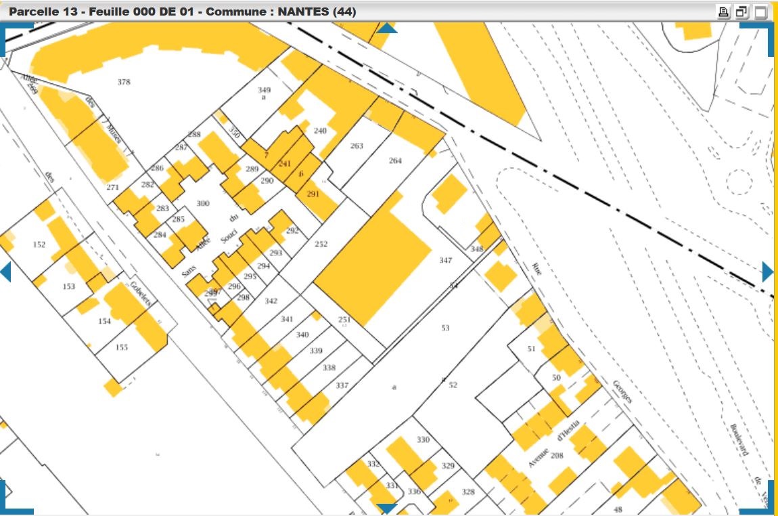Screen dimensions: 778x516
Task: Click the Parcelle 13 title bar text
Action: pos(183,12)
